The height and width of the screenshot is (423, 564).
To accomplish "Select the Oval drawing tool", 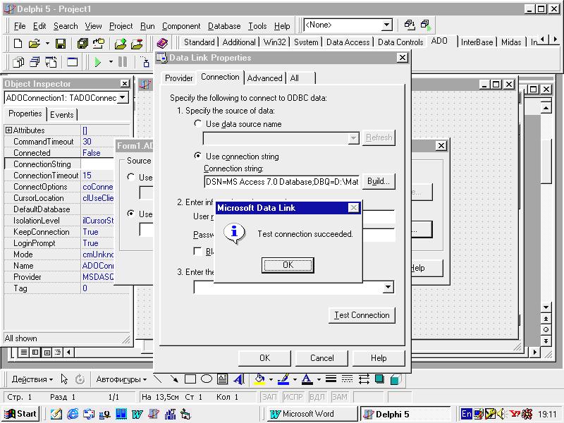I will click(x=207, y=379).
